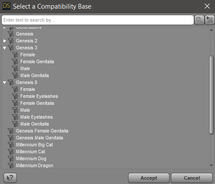
Task: Close the Select a Compatibility Base dialog
Action: click(207, 6)
